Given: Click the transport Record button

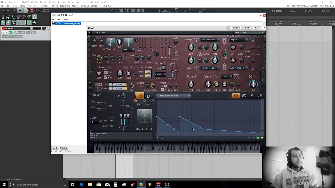Looking at the screenshot, I should pos(32,10).
